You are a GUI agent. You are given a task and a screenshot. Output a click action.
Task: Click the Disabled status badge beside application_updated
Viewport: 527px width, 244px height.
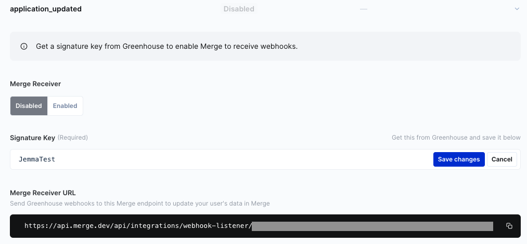pos(239,9)
